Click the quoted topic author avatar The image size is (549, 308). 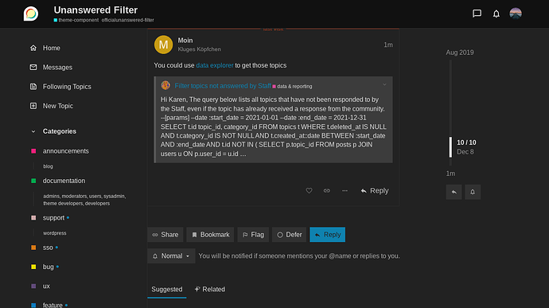tap(165, 85)
